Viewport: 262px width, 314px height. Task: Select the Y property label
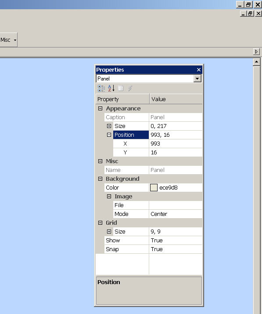131,153
